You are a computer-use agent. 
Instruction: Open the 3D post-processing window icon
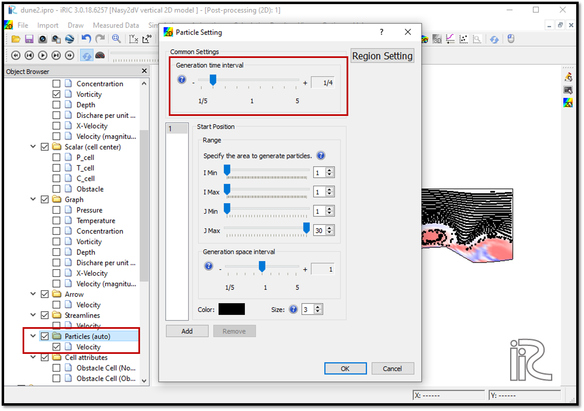click(437, 39)
